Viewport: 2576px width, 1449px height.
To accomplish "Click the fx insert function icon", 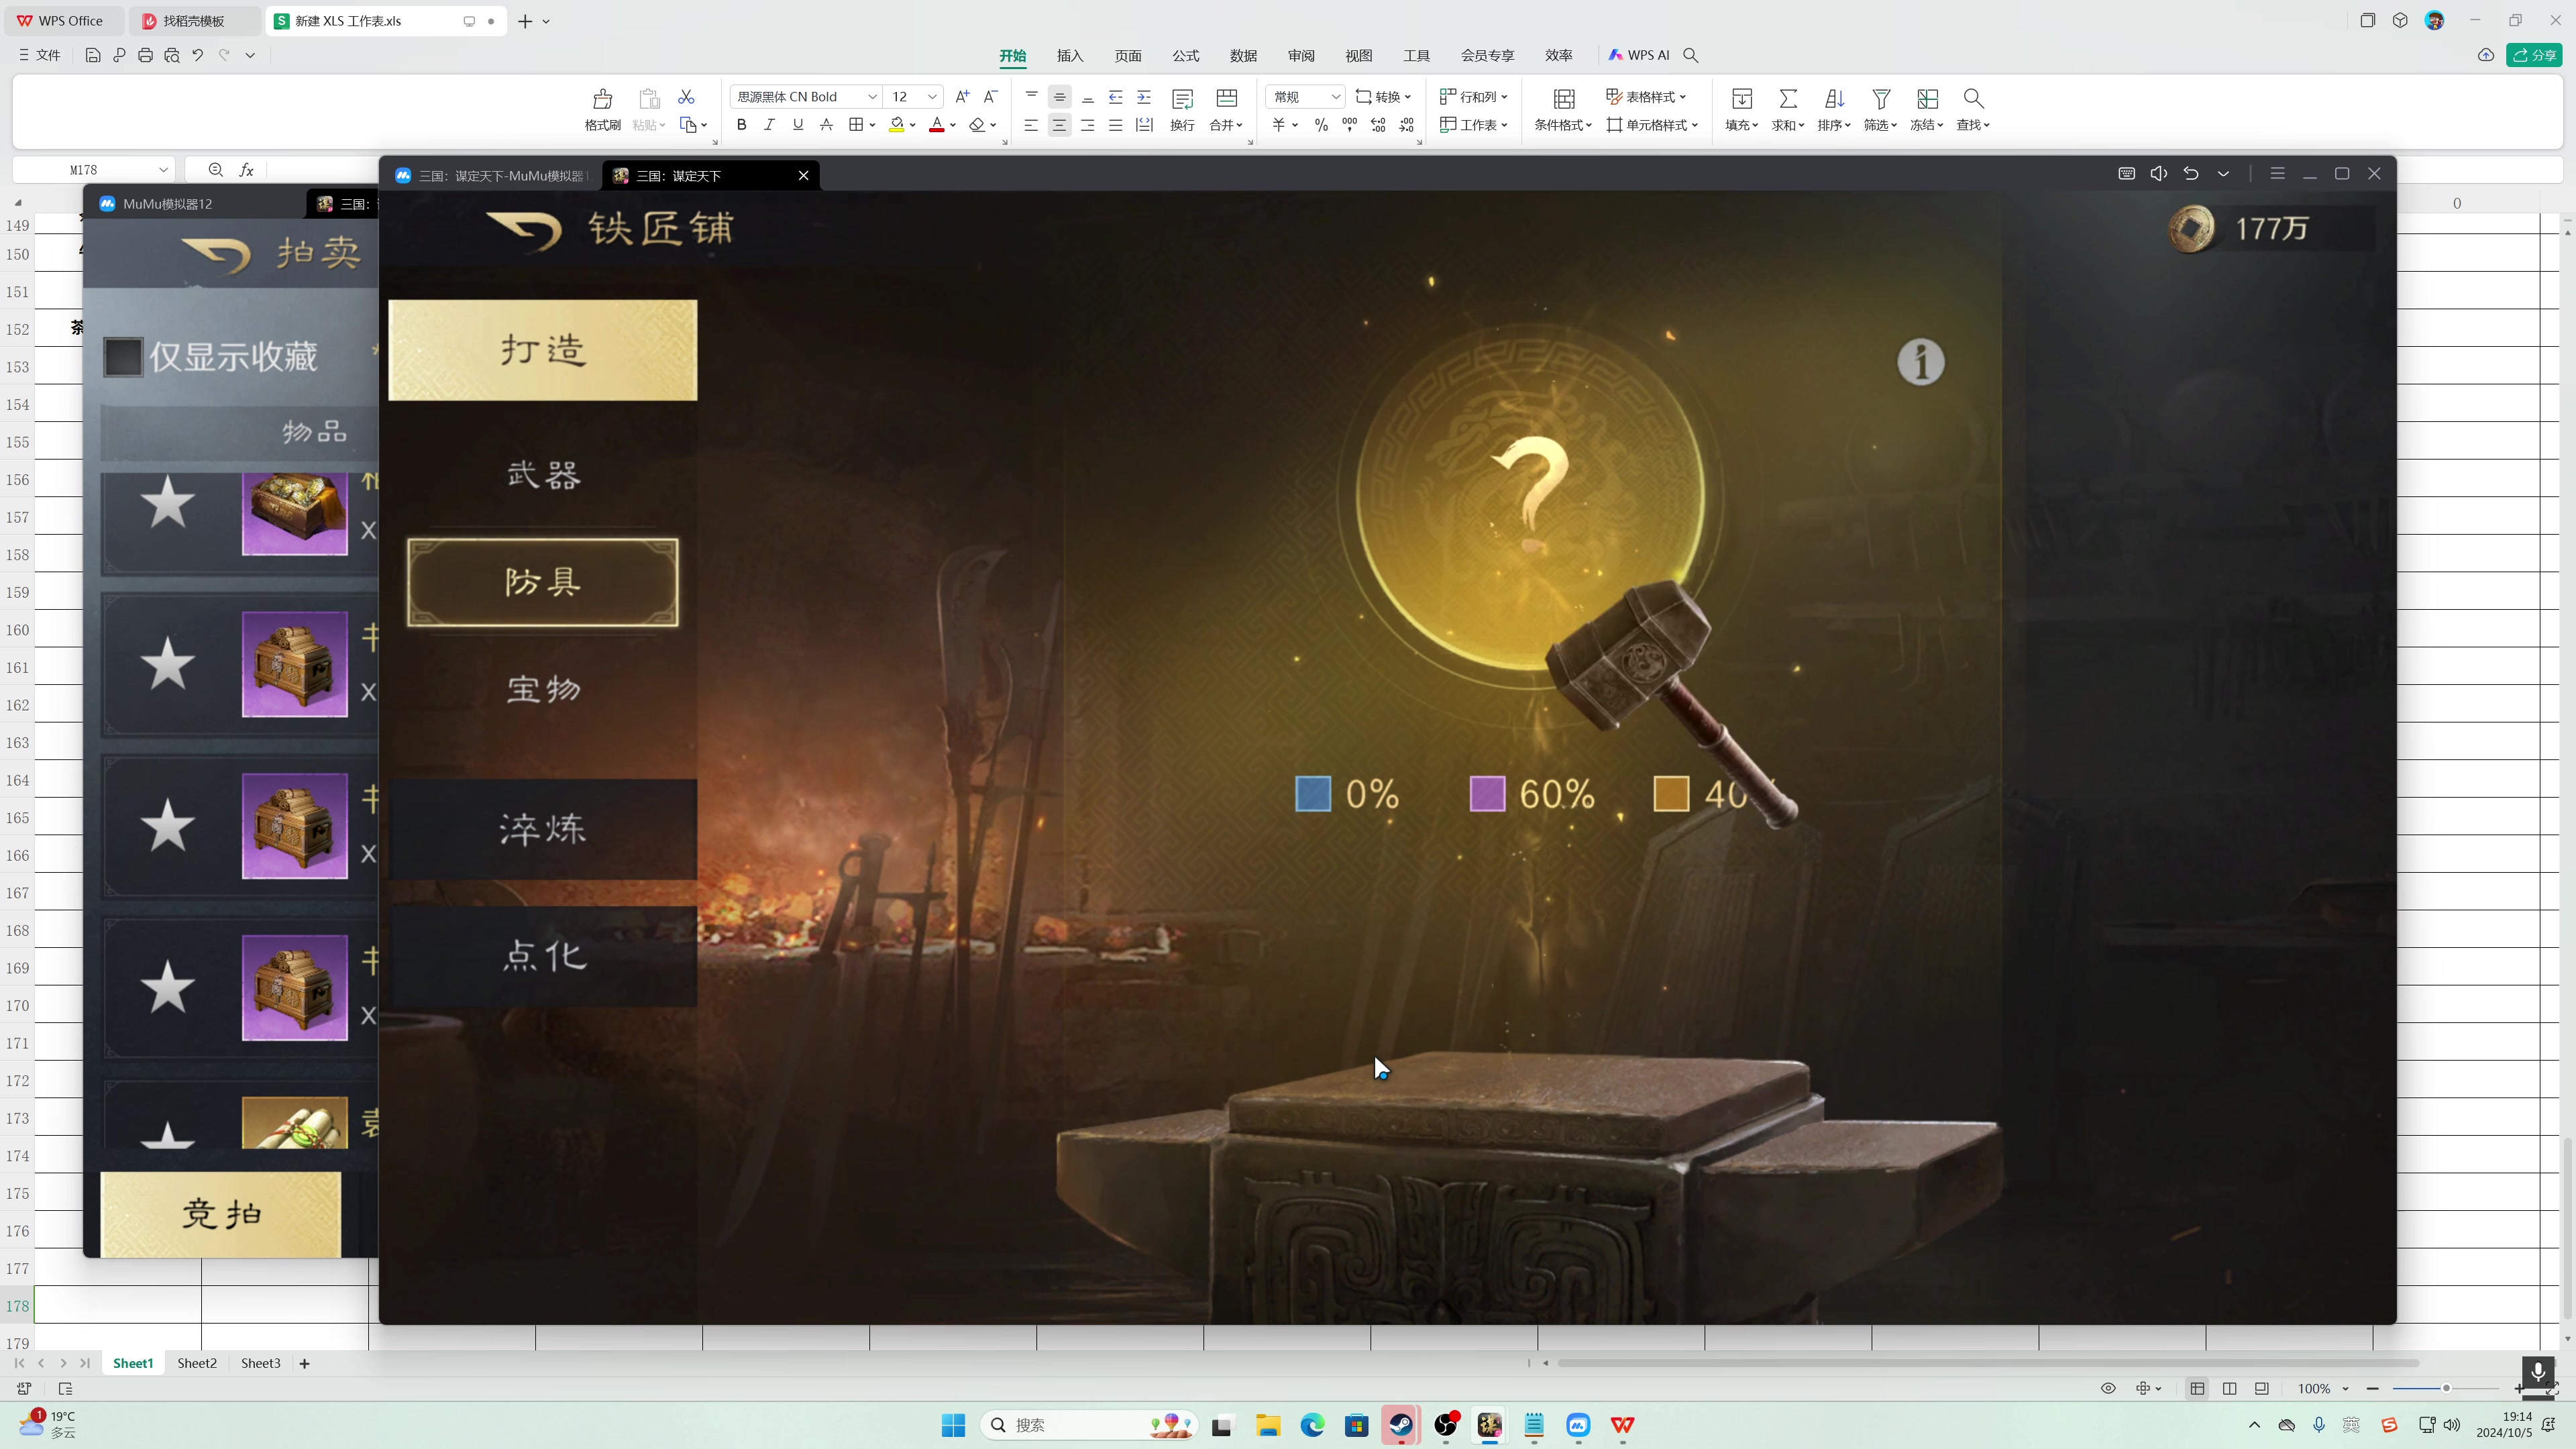I will (246, 170).
